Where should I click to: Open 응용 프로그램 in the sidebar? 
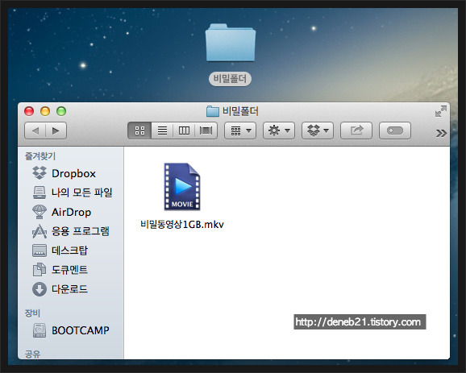[x=71, y=231]
